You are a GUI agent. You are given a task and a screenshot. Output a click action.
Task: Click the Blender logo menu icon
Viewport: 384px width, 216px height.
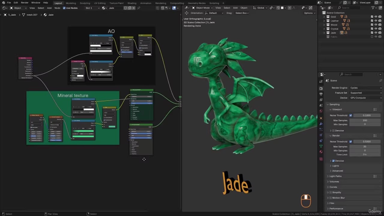[x=3, y=3]
